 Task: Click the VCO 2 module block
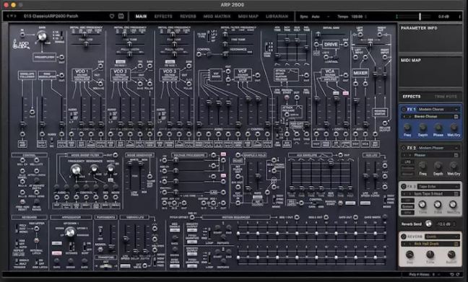pyautogui.click(x=121, y=75)
